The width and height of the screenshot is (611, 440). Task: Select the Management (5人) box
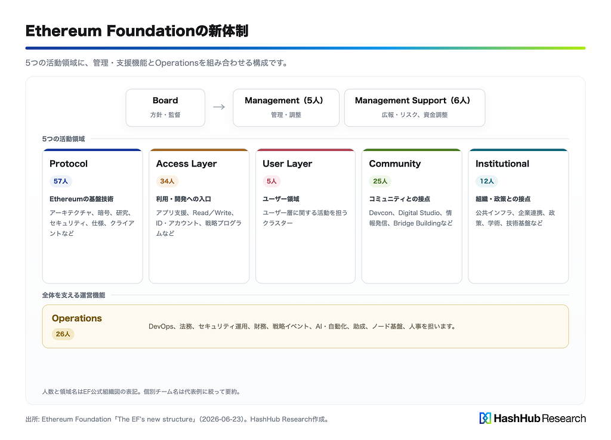click(x=286, y=107)
